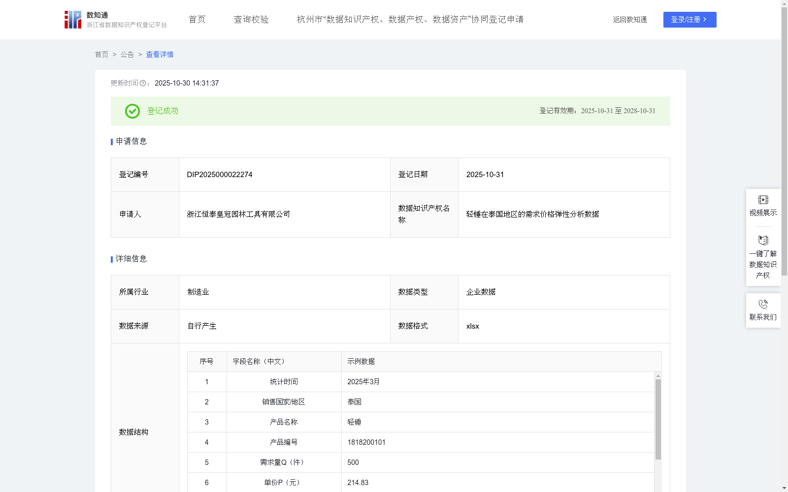Click 返回数知通 link
Screen dimensions: 788x492
pos(630,20)
